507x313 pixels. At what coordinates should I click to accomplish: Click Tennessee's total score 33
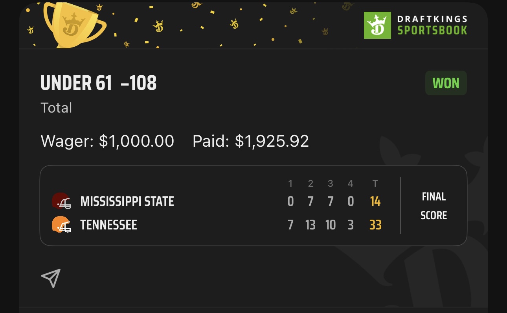(x=375, y=225)
